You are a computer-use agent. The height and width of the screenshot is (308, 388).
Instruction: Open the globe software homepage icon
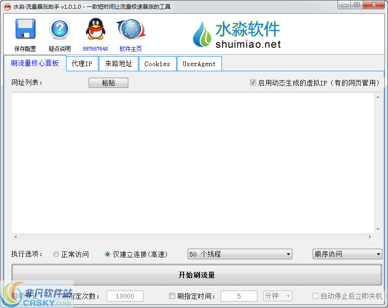pyautogui.click(x=131, y=29)
